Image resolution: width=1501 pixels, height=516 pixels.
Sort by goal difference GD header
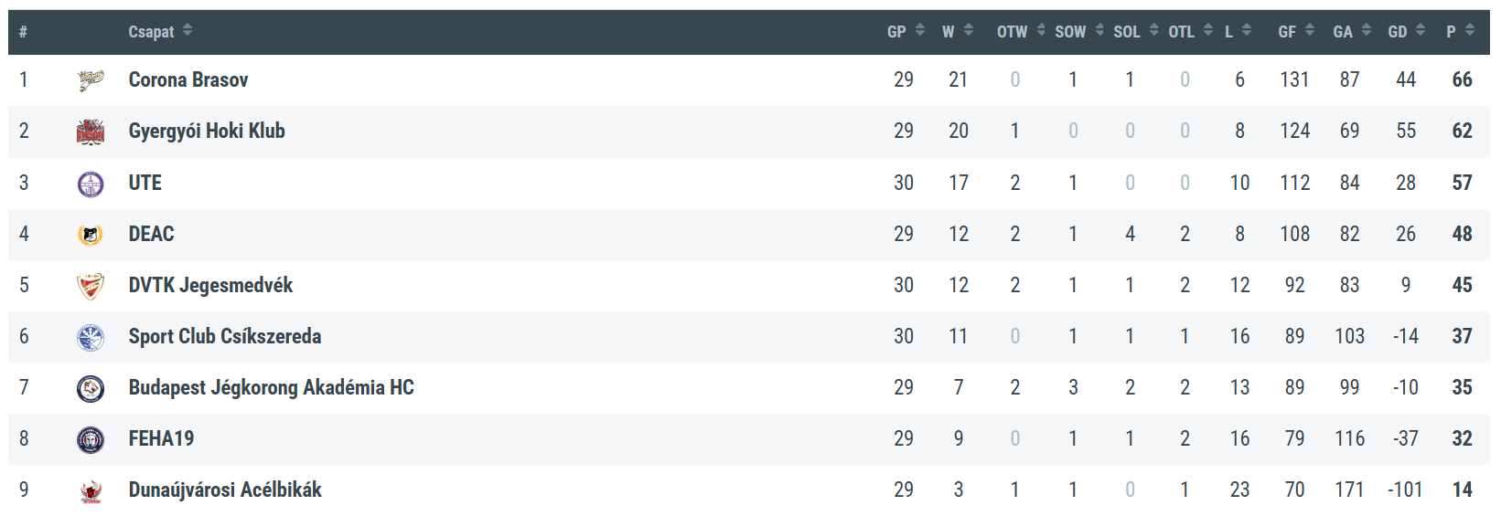(x=1406, y=32)
